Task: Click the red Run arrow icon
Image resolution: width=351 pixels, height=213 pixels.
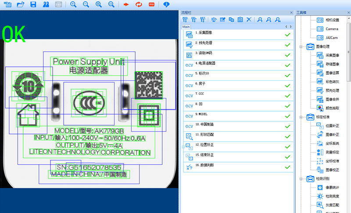Action: click(x=126, y=4)
